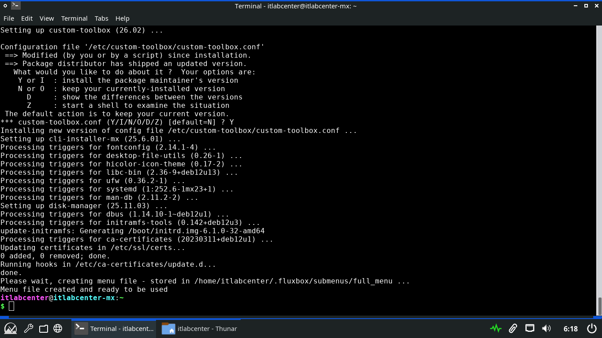The height and width of the screenshot is (338, 602).
Task: Open the File menu
Action: tap(9, 18)
